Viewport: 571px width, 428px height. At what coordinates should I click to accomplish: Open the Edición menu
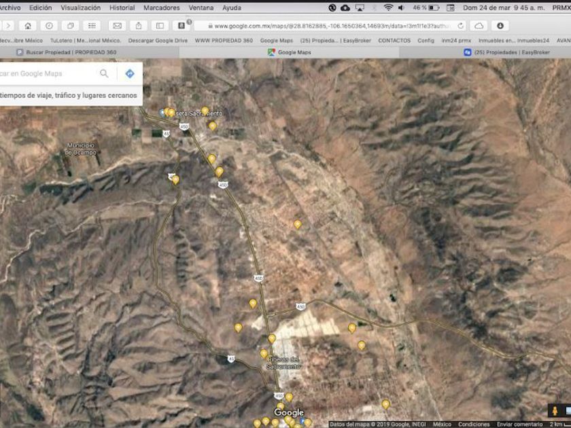40,7
